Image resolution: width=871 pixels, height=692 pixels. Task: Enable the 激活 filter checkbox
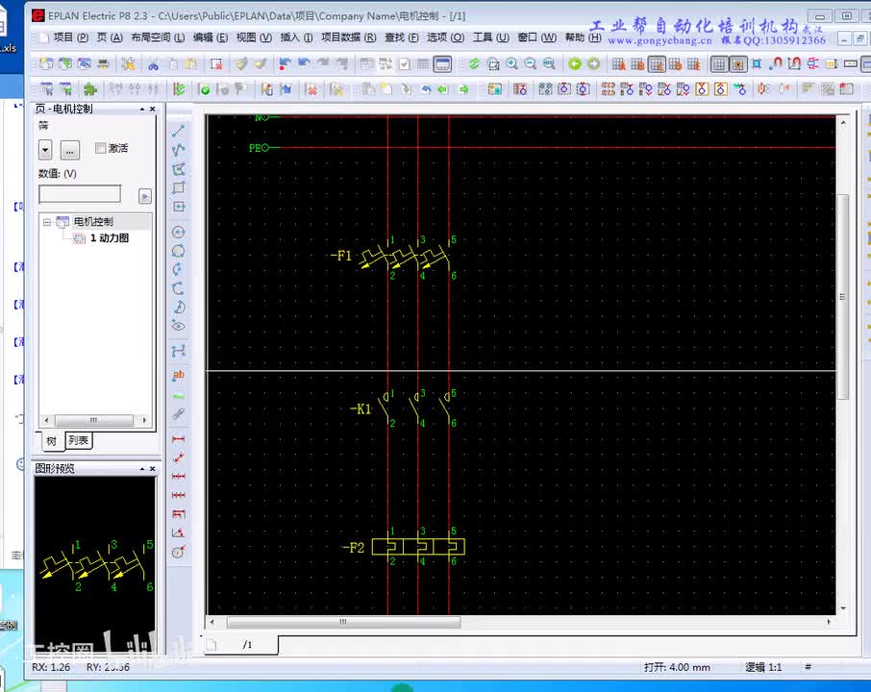[101, 148]
